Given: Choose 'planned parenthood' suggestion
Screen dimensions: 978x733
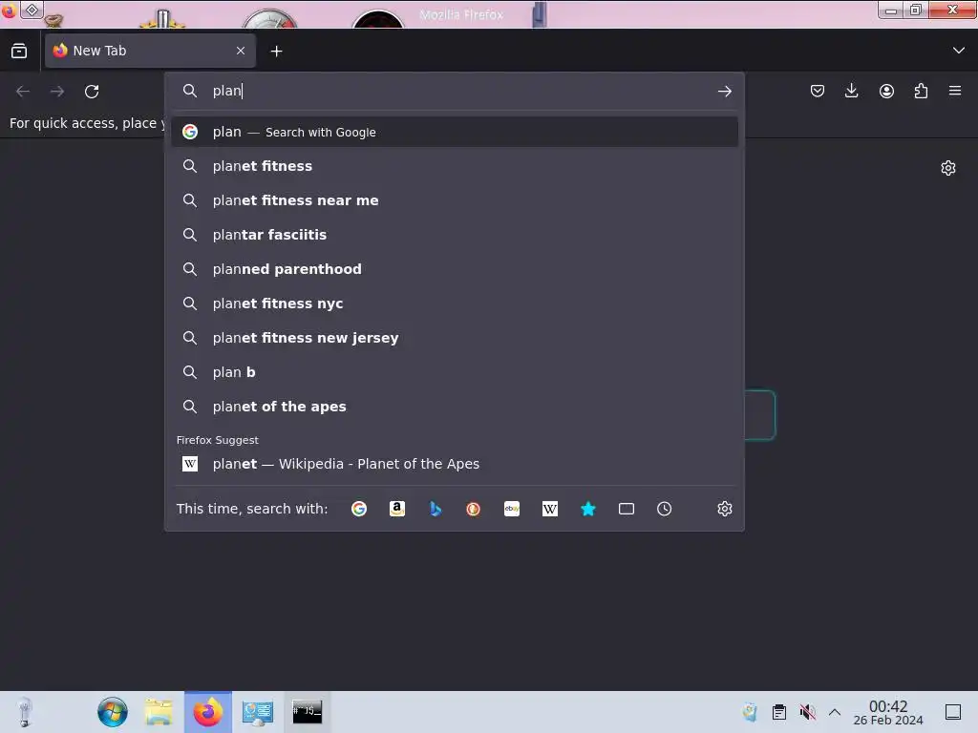Looking at the screenshot, I should tap(455, 268).
